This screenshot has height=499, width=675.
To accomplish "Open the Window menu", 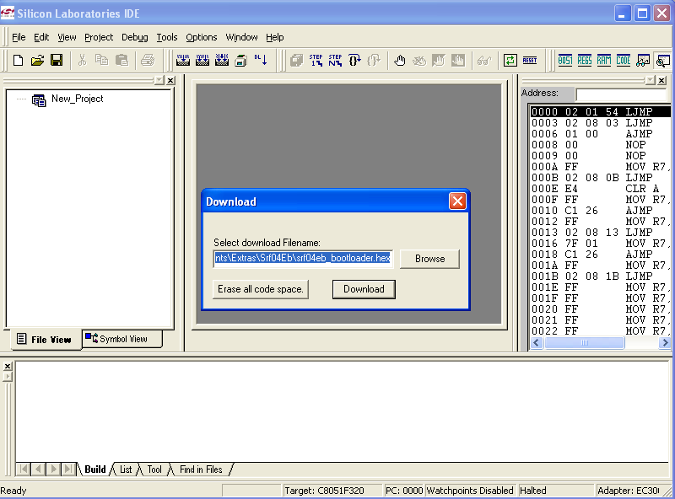I will tap(241, 37).
